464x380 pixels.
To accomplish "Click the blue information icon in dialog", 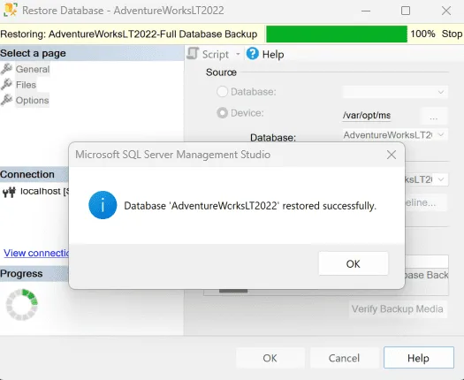I will (x=103, y=205).
